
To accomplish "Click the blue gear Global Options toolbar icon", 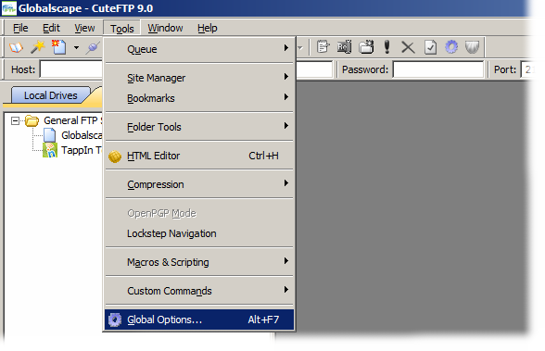I will tap(451, 46).
